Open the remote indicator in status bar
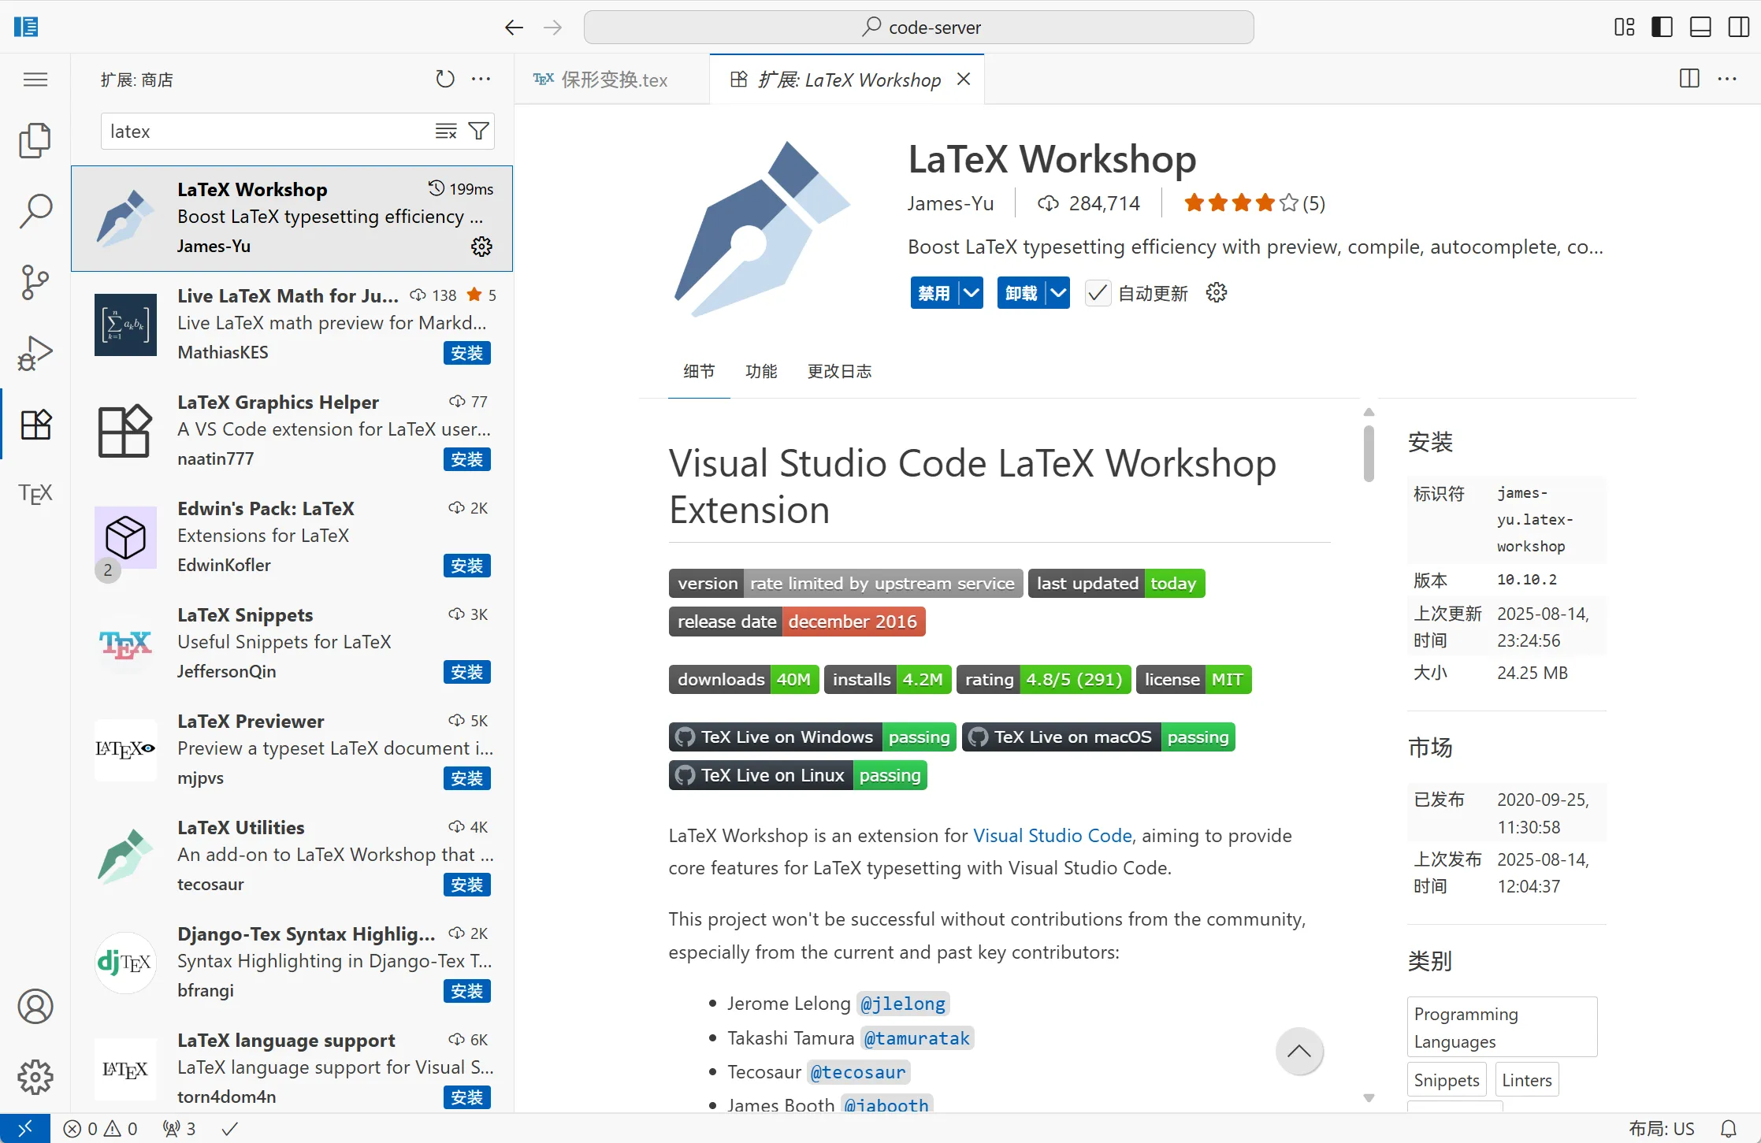The image size is (1761, 1143). click(x=25, y=1128)
